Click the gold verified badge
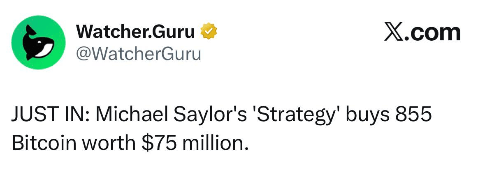The height and width of the screenshot is (177, 485). (209, 32)
